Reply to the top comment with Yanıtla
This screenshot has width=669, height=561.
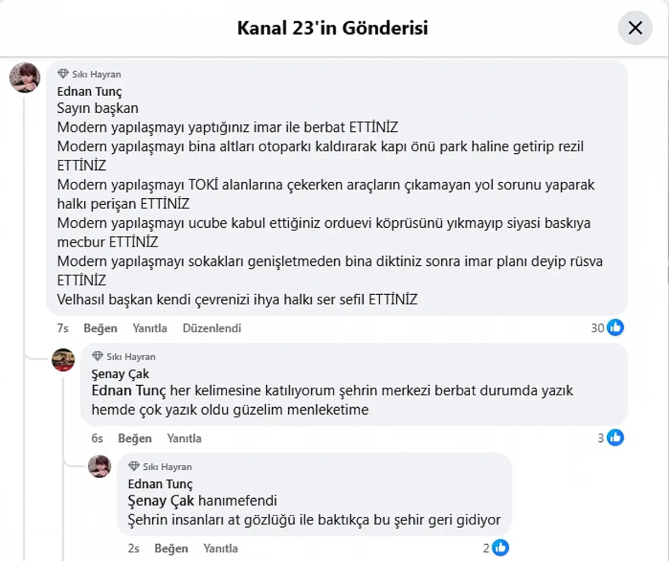click(149, 328)
